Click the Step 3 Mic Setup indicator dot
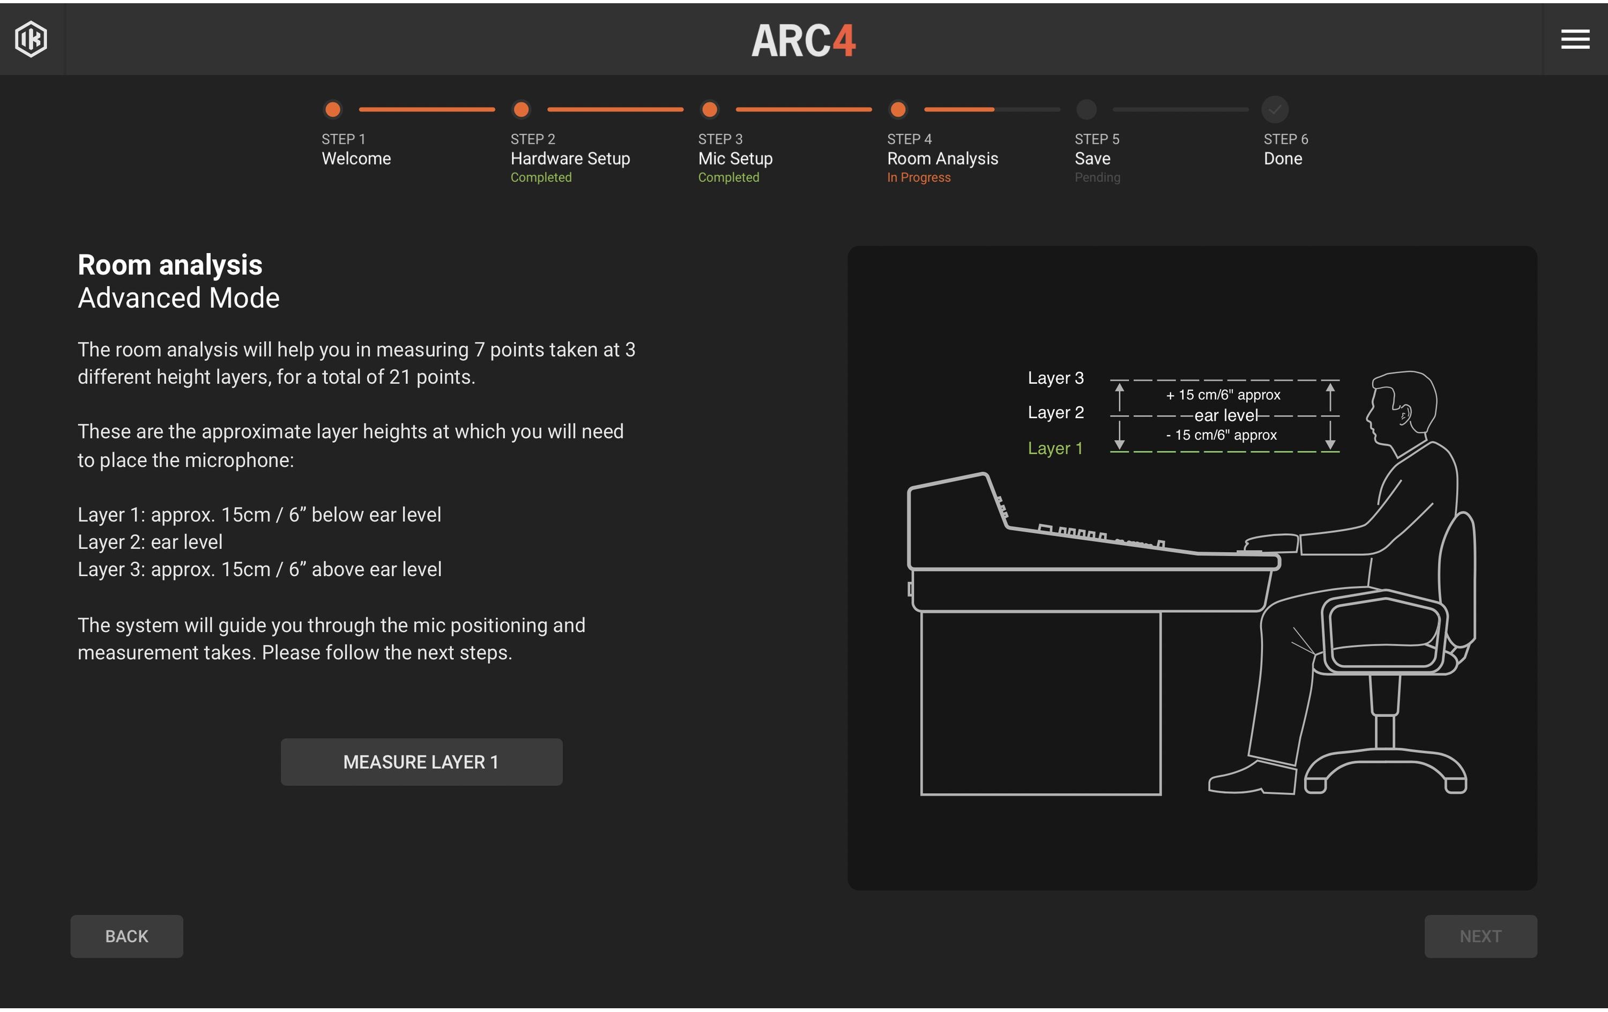Viewport: 1608px width, 1012px height. click(x=709, y=109)
